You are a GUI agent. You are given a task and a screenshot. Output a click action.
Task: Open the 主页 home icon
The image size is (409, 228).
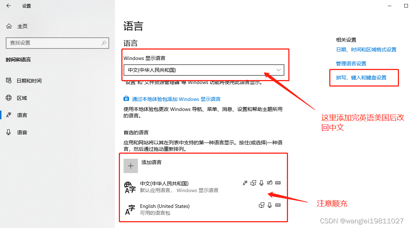click(x=9, y=26)
